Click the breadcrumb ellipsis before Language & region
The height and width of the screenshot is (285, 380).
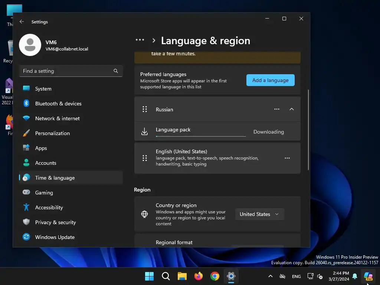[x=140, y=40]
